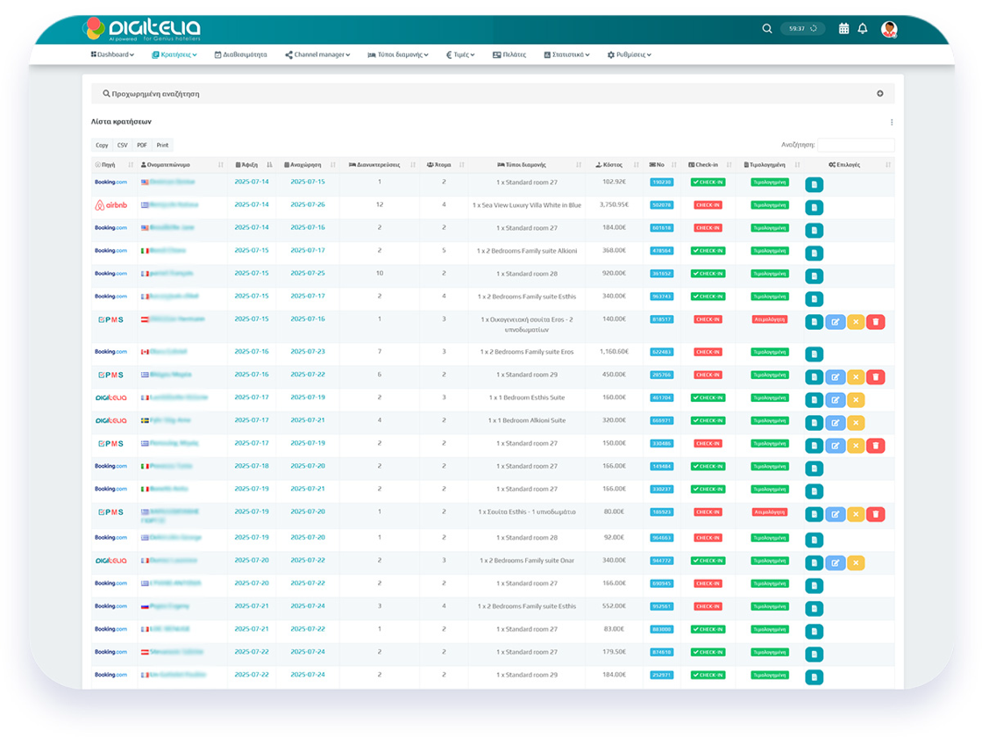982x744 pixels.
Task: Click the red CHECK-IN badge for booking 622483
Action: click(x=708, y=352)
